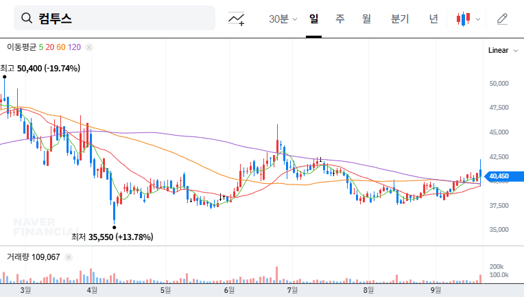Viewport: 524px width, 297px height.
Task: Toggle the orange 60-day moving average
Action: tap(60, 47)
